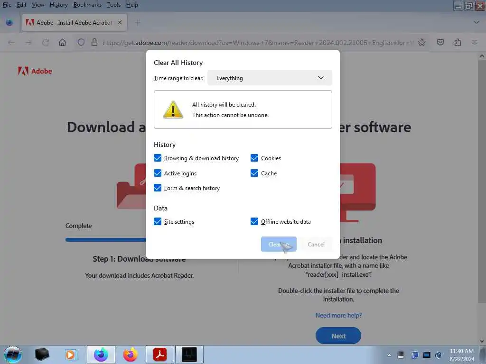Bookmark this page with star icon
This screenshot has height=364, width=486.
point(422,42)
